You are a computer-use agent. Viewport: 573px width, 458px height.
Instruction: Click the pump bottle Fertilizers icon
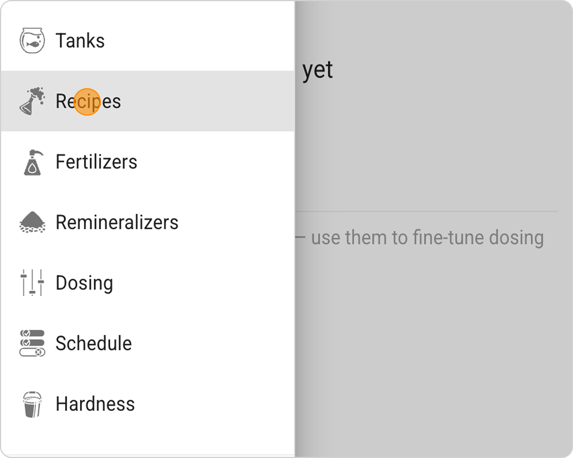[x=33, y=162]
